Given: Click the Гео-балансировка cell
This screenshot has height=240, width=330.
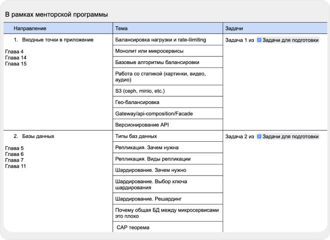Looking at the screenshot, I should click(168, 102).
